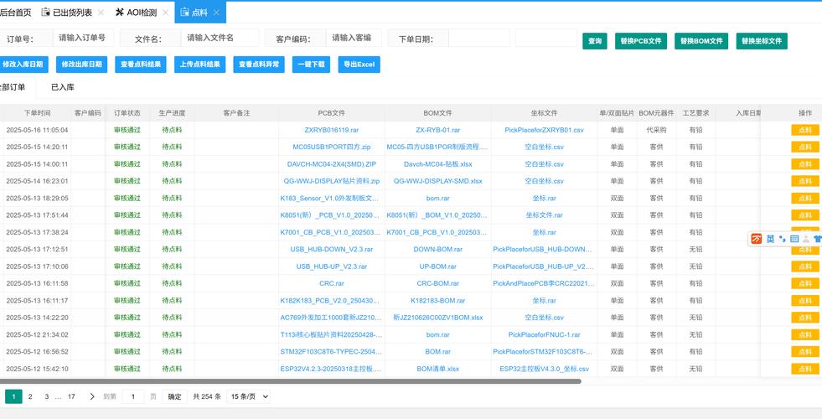The image size is (822, 419).
Task: Click the 一键下载 button
Action: point(312,65)
